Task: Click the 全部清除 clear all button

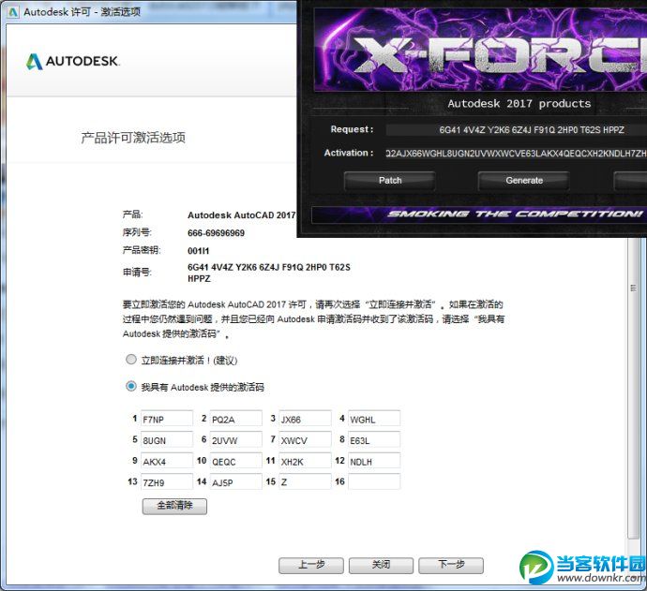Action: (x=174, y=506)
